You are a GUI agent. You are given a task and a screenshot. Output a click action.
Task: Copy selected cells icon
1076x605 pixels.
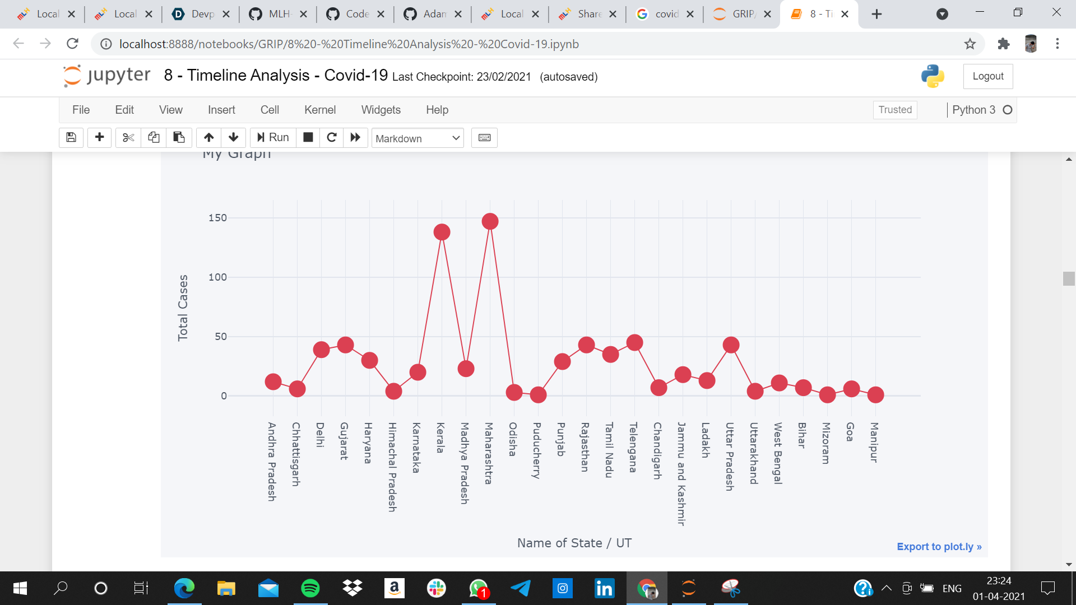154,138
